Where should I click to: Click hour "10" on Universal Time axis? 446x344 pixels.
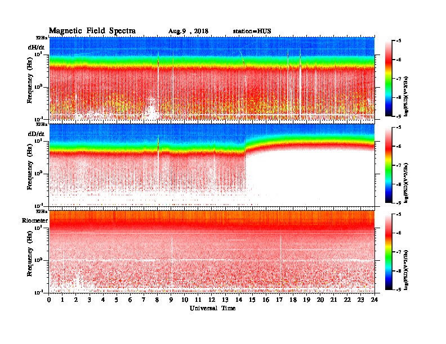(185, 300)
